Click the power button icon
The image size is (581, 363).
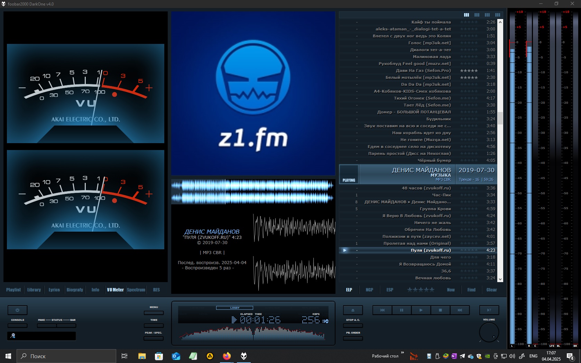click(x=17, y=310)
